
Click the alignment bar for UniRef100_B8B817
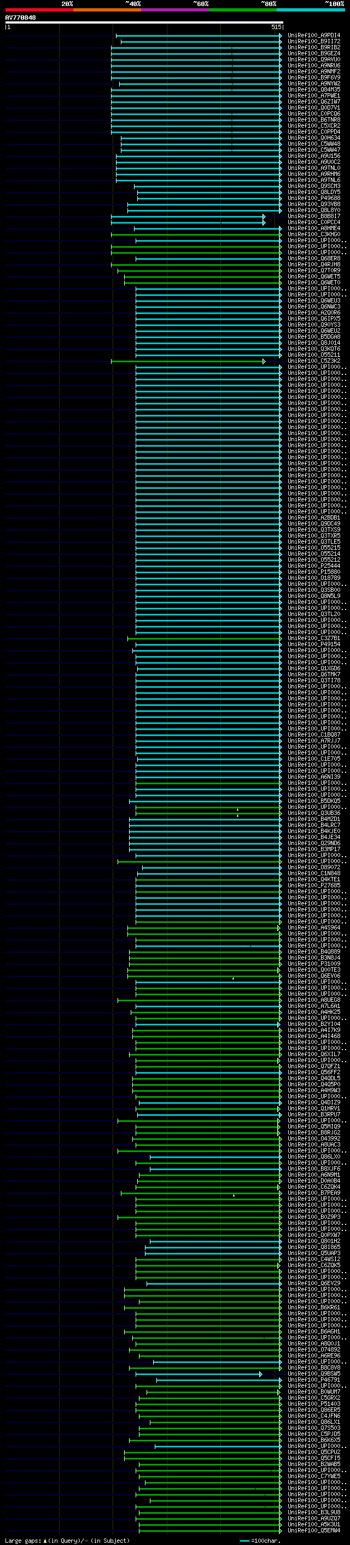[188, 216]
